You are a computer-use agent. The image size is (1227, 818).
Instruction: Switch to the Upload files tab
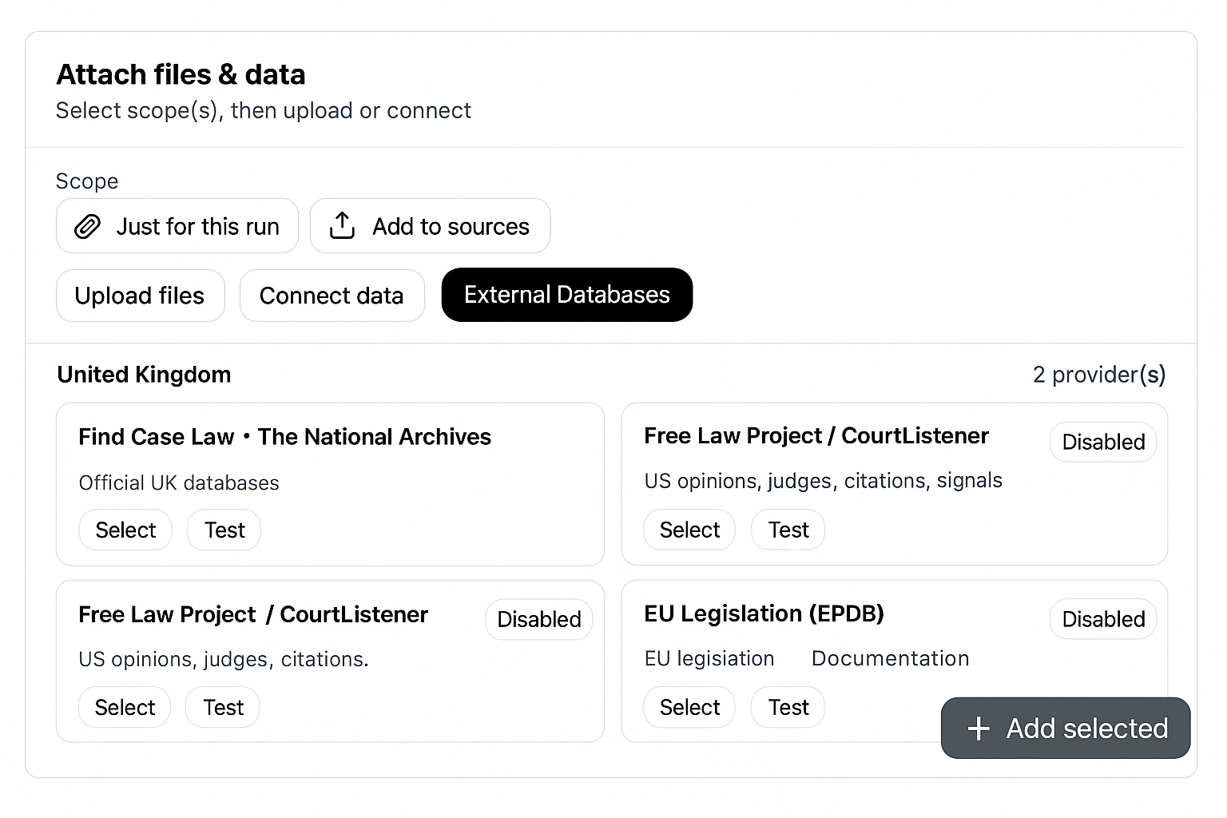tap(140, 296)
